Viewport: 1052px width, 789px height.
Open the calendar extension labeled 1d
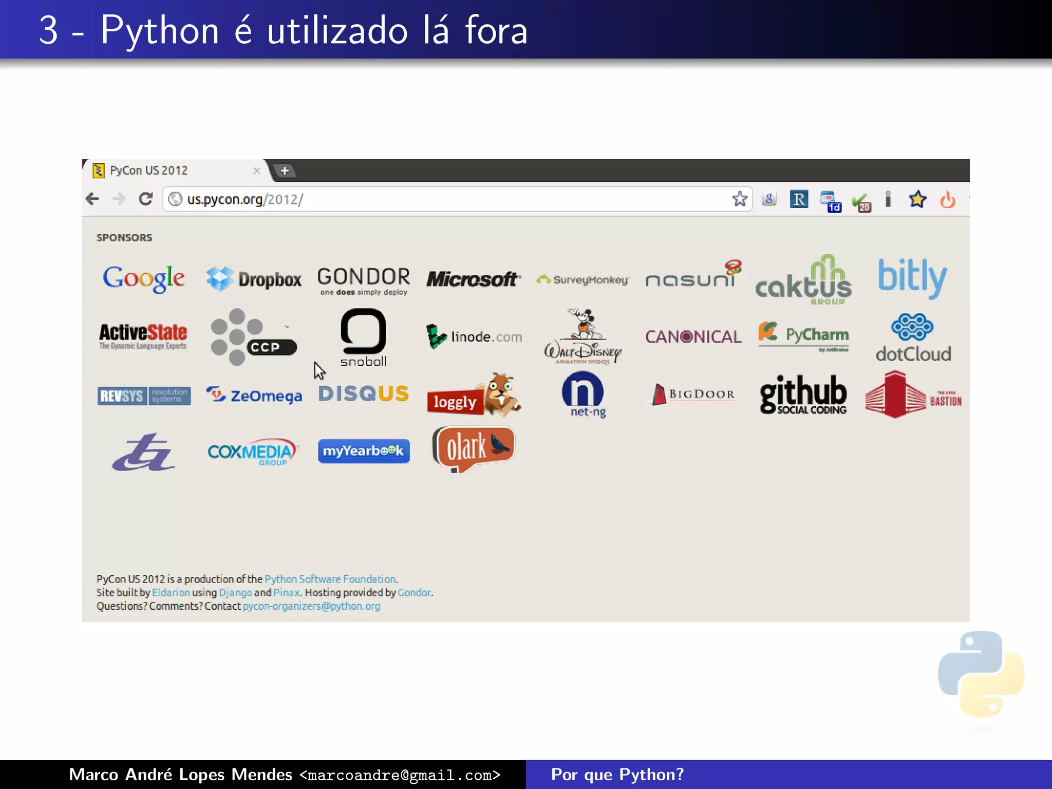coord(830,201)
